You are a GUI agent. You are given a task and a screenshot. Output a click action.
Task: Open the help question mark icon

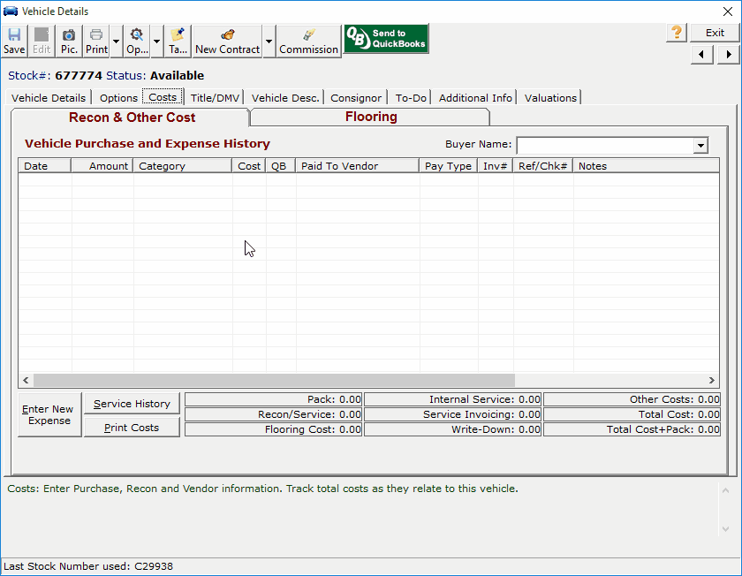pyautogui.click(x=677, y=33)
